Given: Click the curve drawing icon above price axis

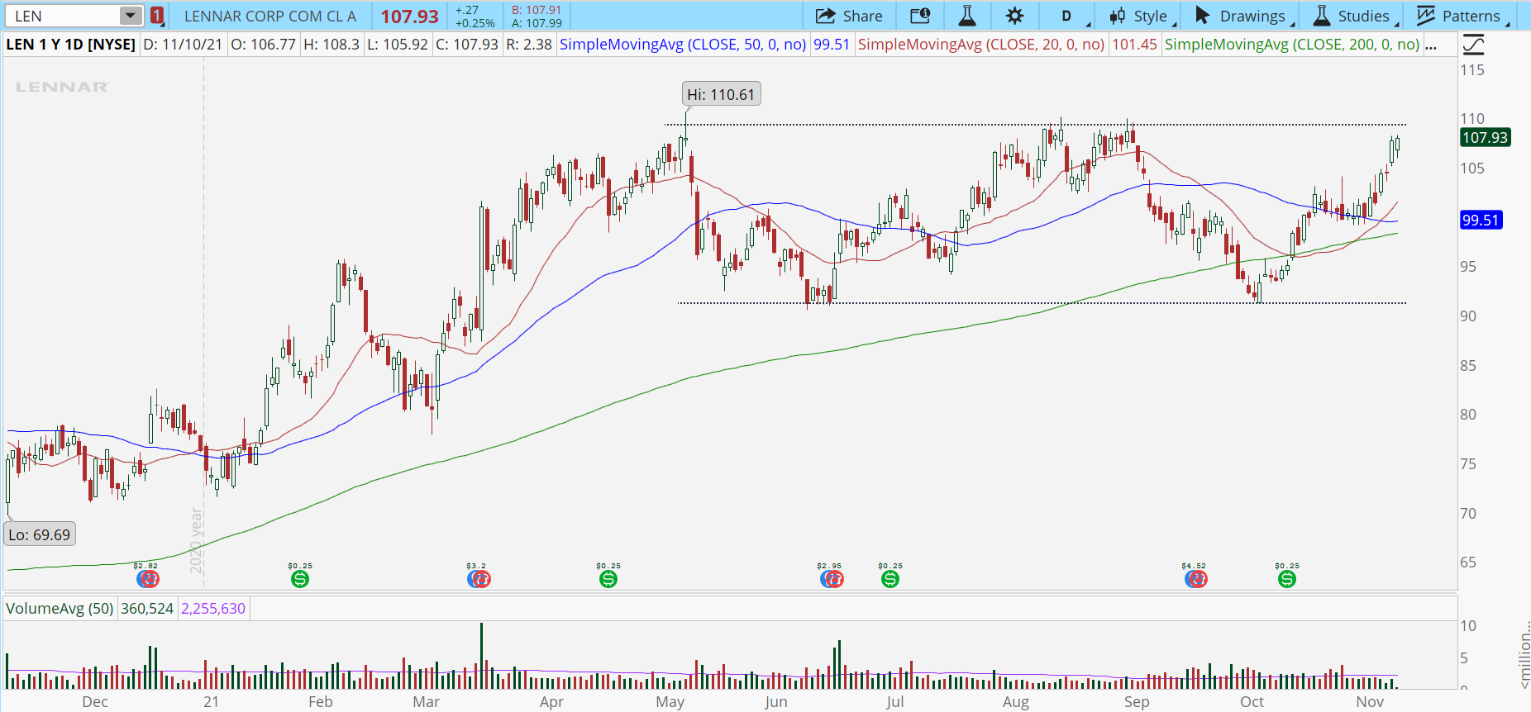Looking at the screenshot, I should 1473,45.
